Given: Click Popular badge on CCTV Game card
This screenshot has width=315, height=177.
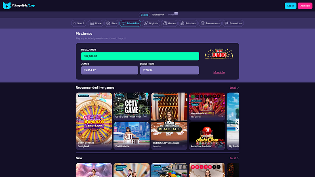Looking at the screenshot, I should coord(120,96).
